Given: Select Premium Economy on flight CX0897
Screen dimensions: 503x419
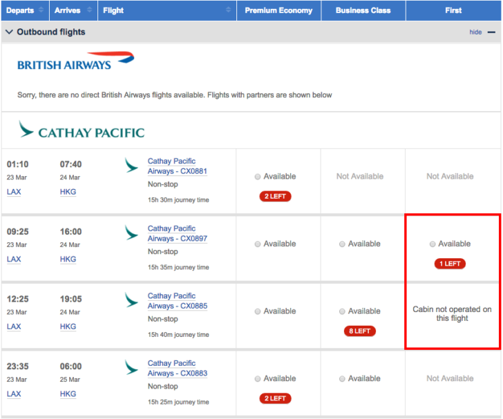Looking at the screenshot, I should point(257,244).
